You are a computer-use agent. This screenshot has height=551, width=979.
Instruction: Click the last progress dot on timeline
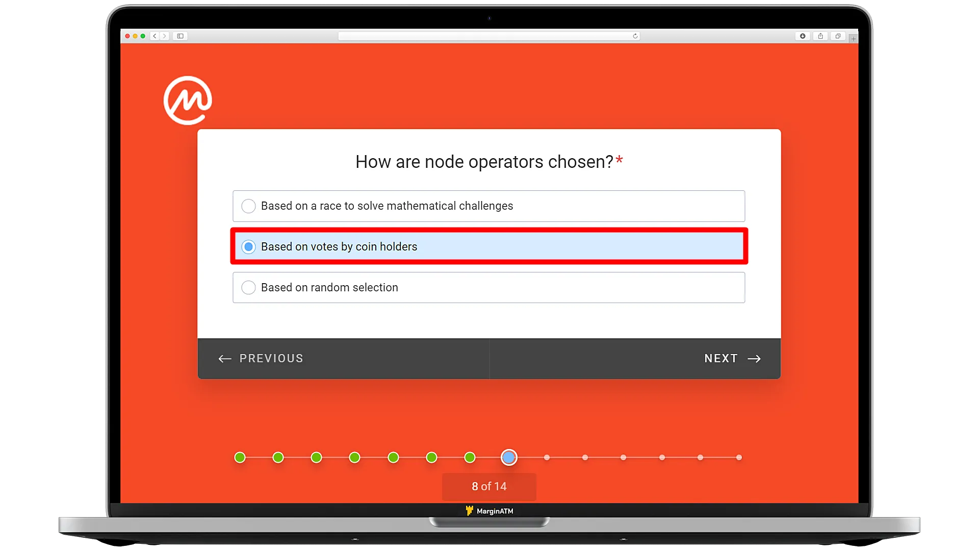[739, 458]
